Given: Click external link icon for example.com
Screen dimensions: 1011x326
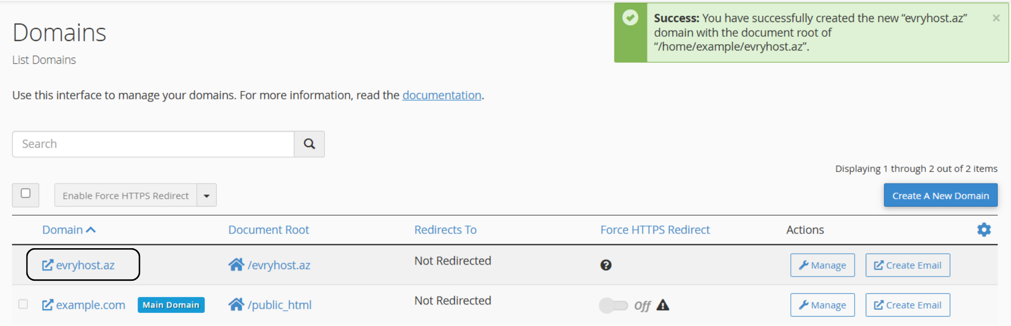Looking at the screenshot, I should (x=47, y=305).
